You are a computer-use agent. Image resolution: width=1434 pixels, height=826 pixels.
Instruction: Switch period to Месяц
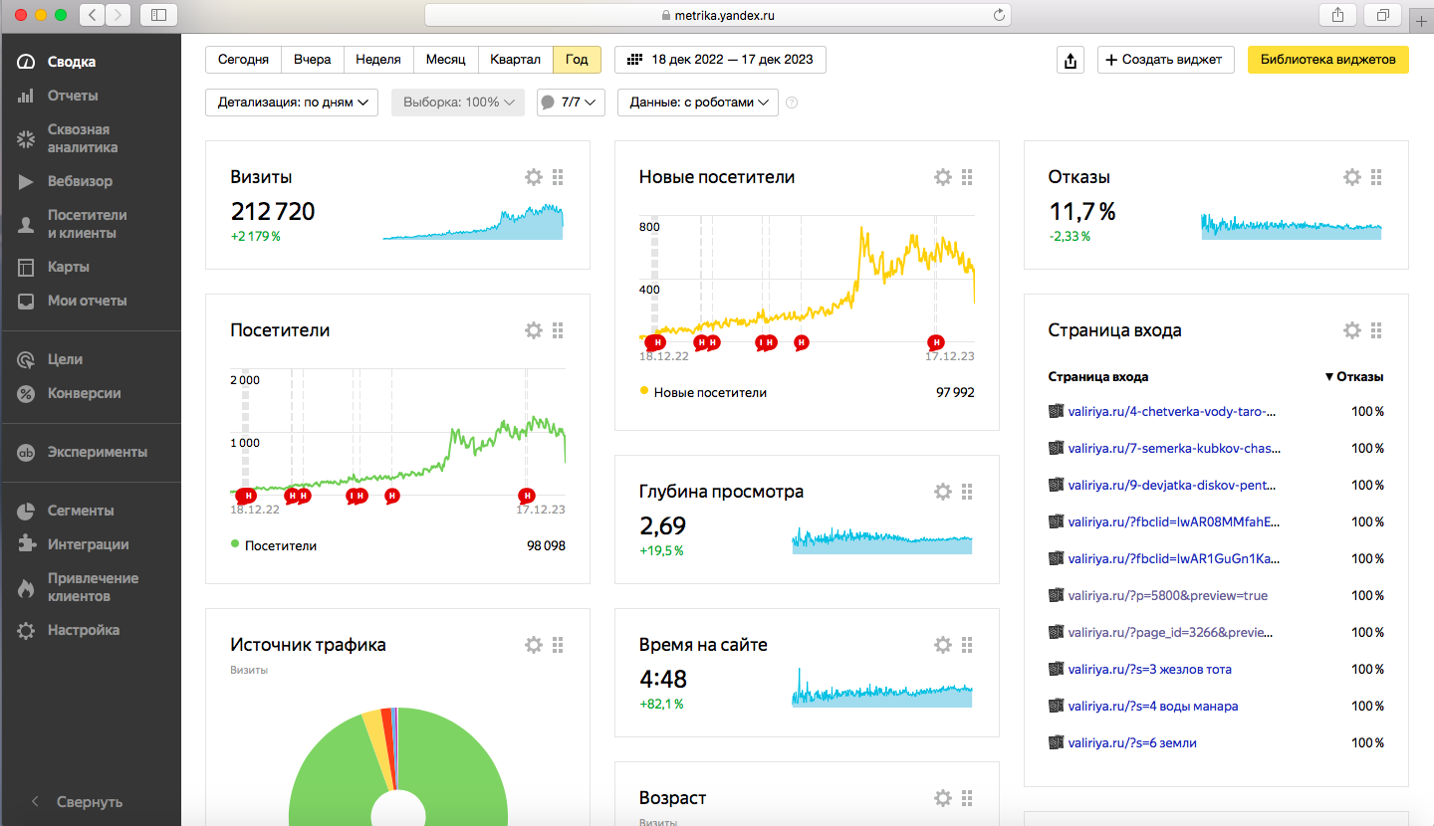[446, 60]
